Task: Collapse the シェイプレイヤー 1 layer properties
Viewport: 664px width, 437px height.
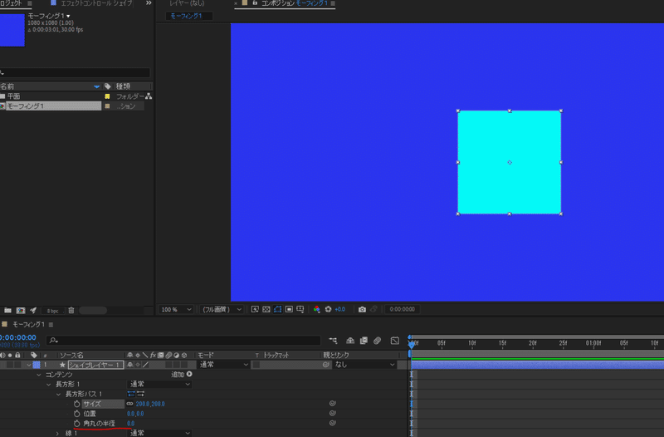Action: click(x=29, y=365)
